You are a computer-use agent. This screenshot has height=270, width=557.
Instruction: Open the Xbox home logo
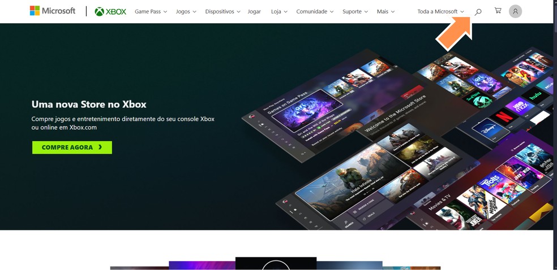[x=110, y=12]
